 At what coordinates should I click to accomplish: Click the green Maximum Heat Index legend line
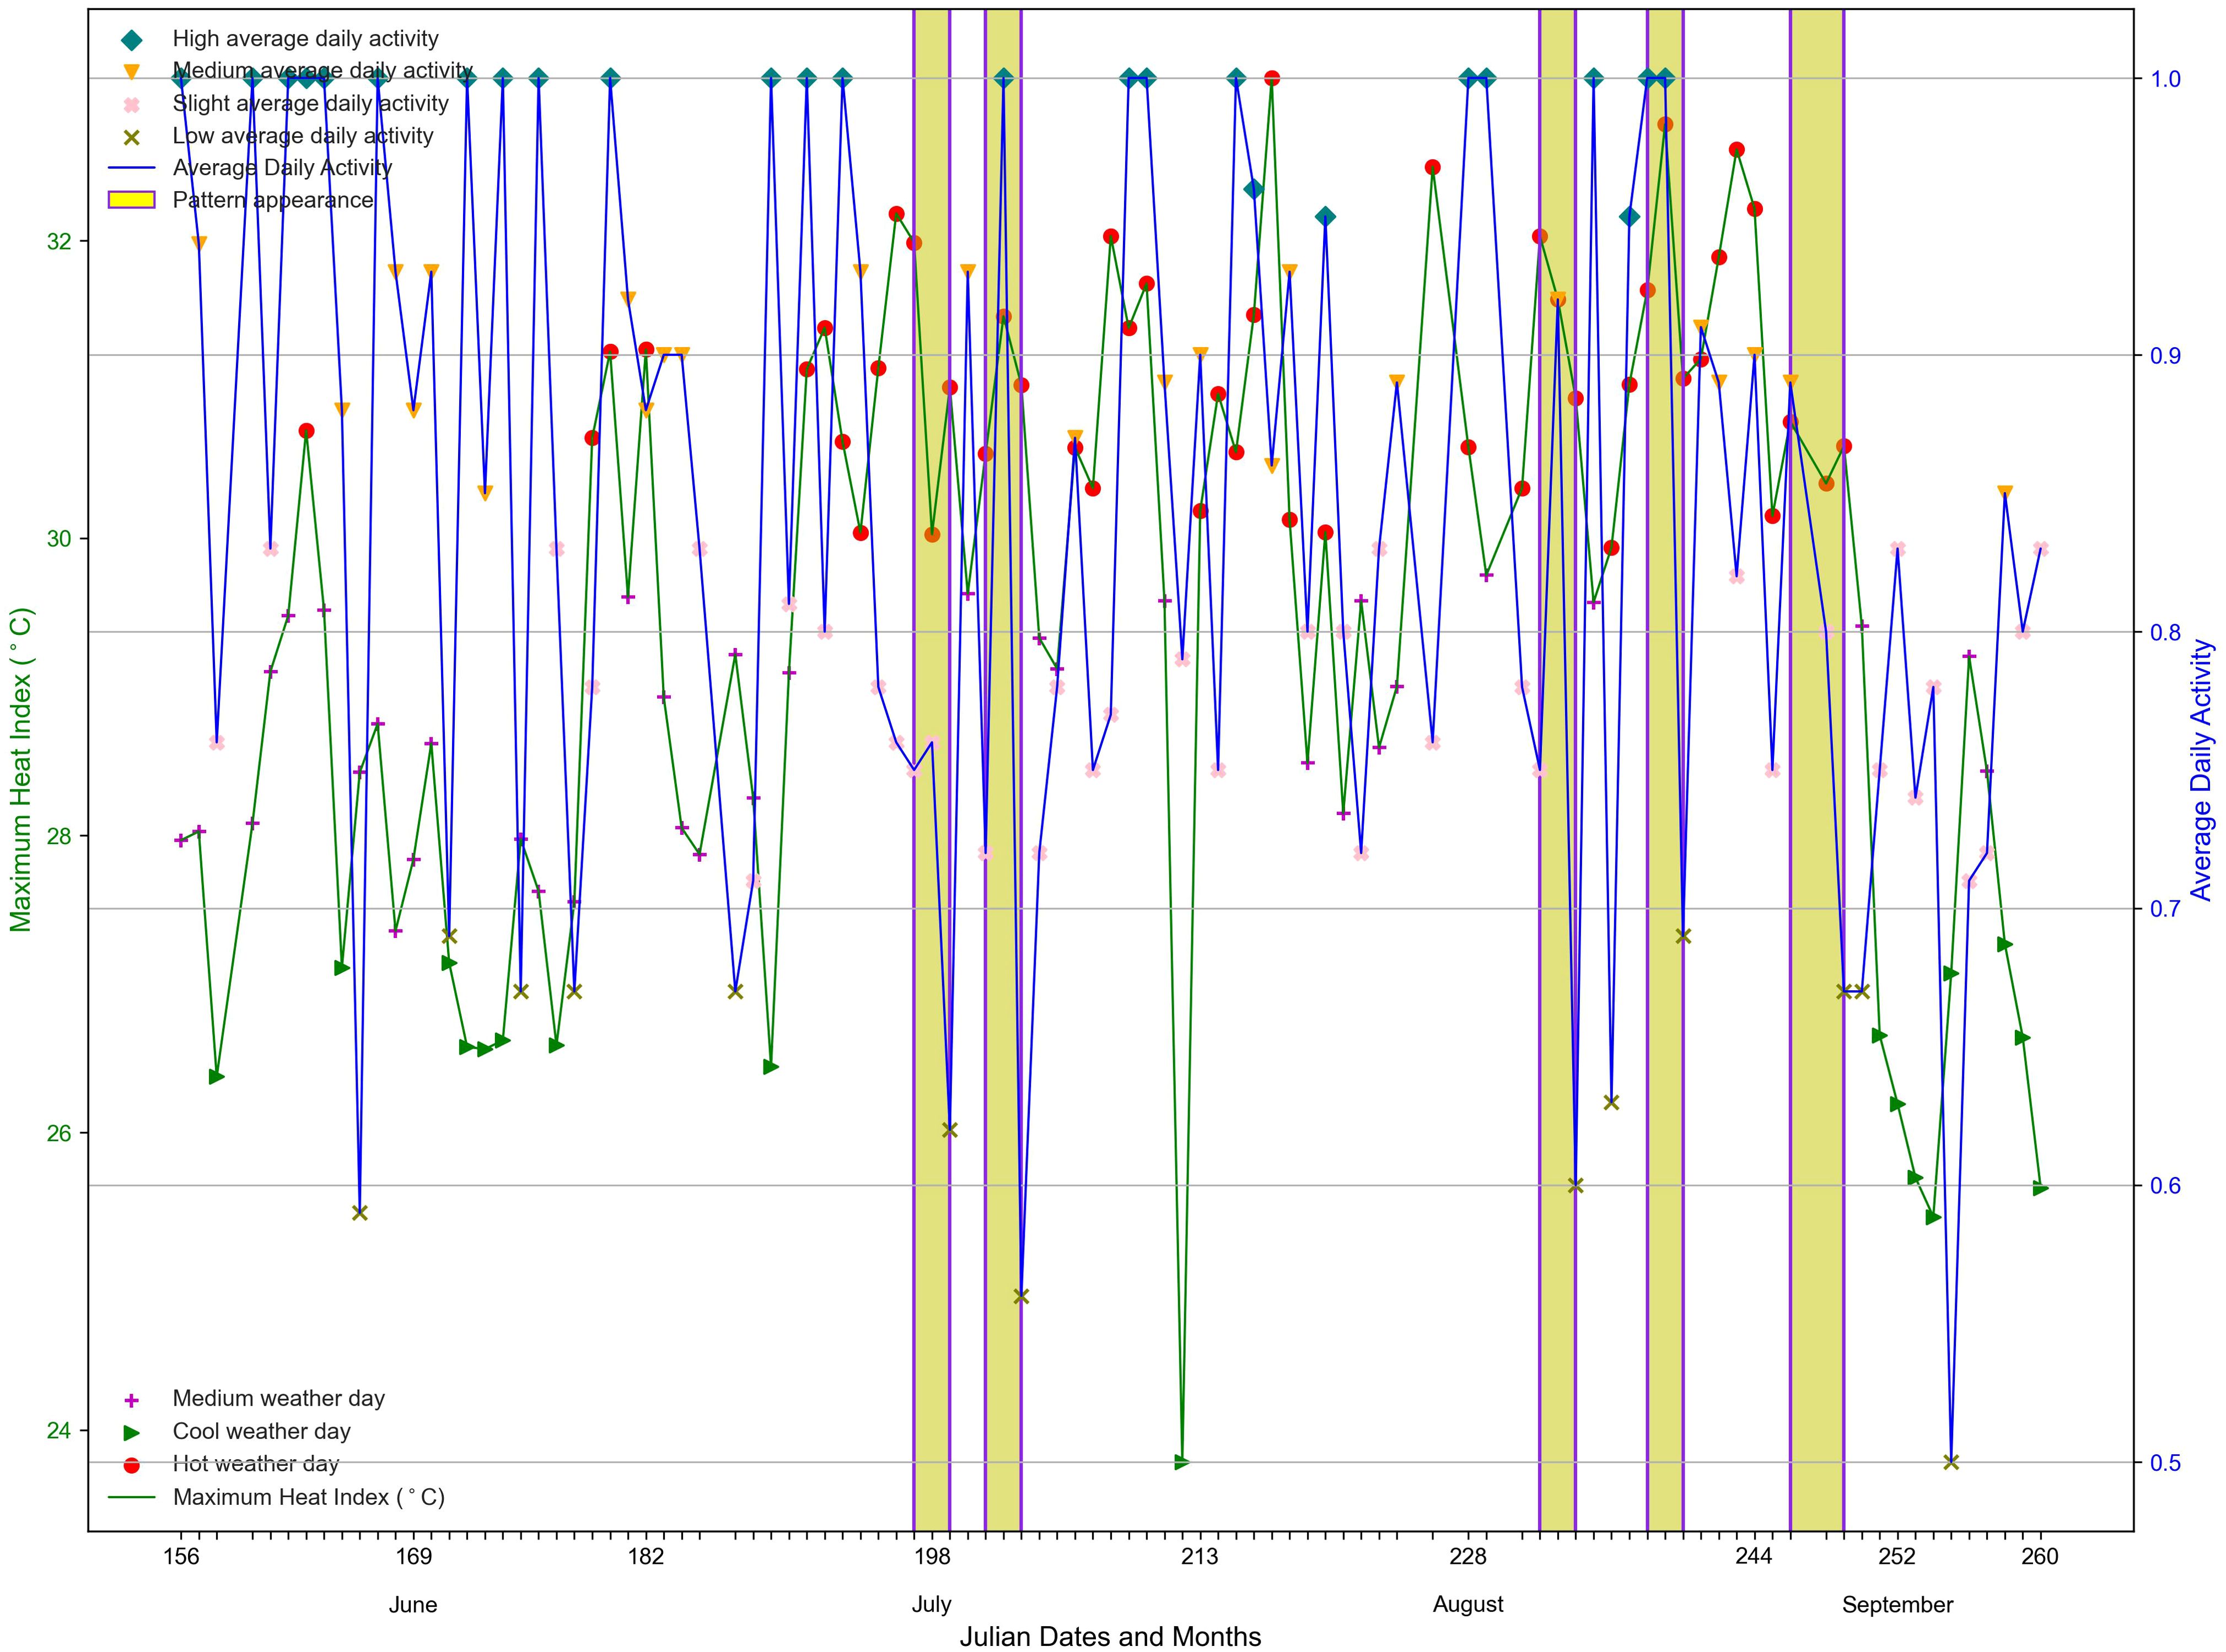click(131, 1498)
